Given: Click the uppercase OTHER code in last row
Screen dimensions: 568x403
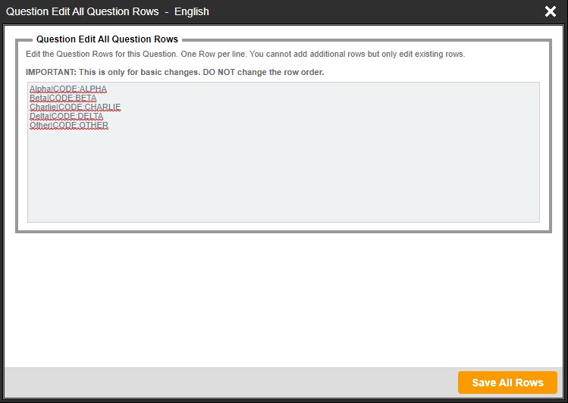Looking at the screenshot, I should point(93,126).
